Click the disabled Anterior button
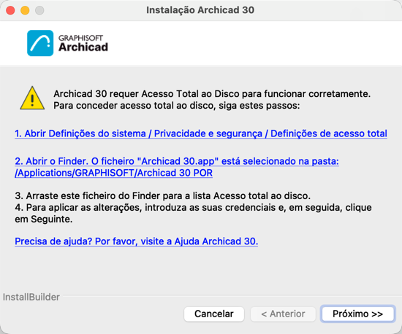The height and width of the screenshot is (334, 402). (x=283, y=314)
